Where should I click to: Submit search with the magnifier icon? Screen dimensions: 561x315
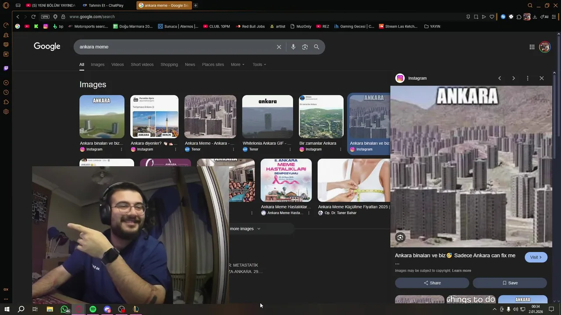tap(316, 47)
